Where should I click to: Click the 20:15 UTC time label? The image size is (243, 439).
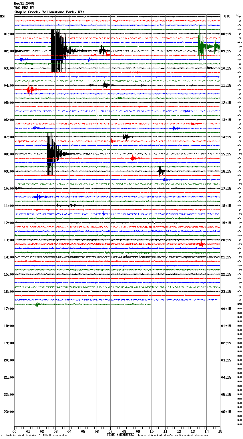[x=226, y=240]
